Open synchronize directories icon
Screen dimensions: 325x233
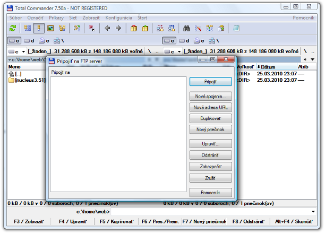(210, 28)
